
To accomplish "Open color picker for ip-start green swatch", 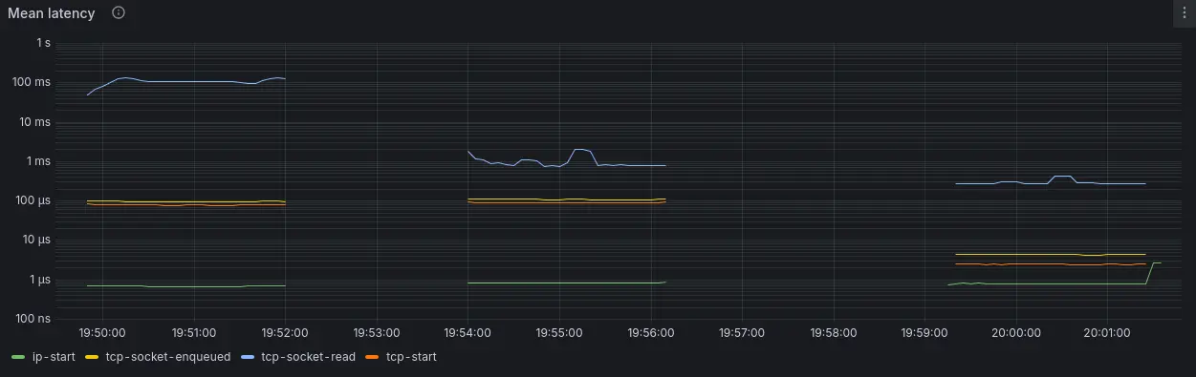I will point(17,357).
